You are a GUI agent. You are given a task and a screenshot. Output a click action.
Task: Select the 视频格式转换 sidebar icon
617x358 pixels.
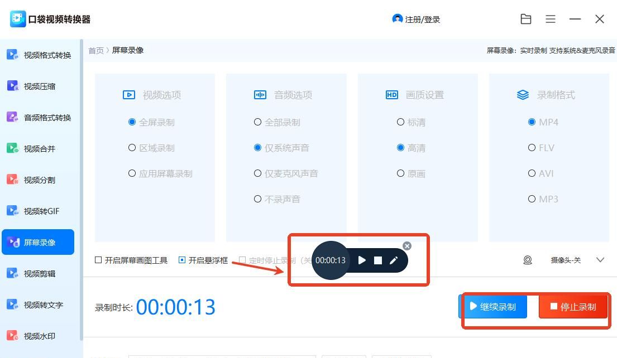pyautogui.click(x=12, y=54)
